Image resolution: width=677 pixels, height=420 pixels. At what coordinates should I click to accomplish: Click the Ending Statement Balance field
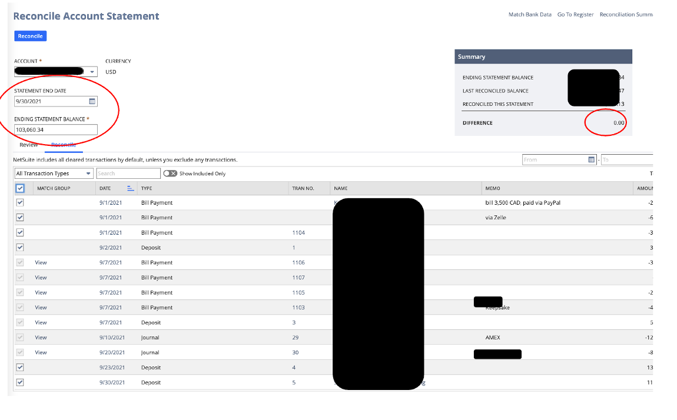[56, 129]
